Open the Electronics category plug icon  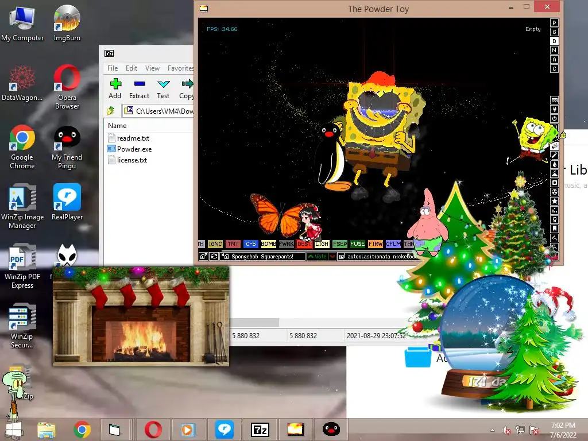pos(554,110)
